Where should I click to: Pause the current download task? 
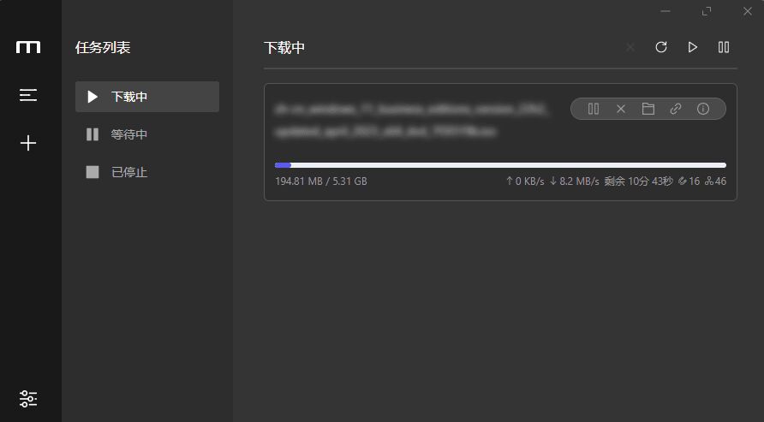pos(594,109)
